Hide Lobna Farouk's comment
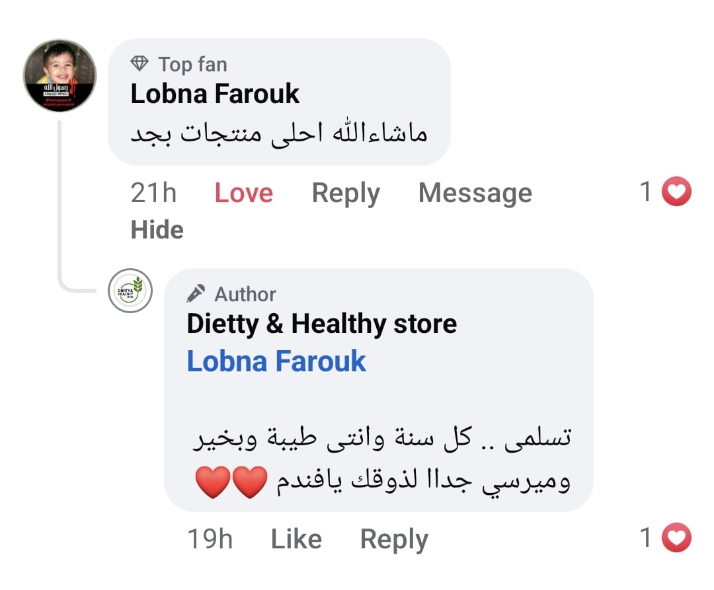Image resolution: width=714 pixels, height=590 pixels. pos(157,229)
